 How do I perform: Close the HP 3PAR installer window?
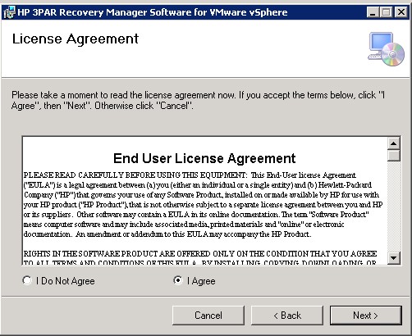click(x=401, y=12)
